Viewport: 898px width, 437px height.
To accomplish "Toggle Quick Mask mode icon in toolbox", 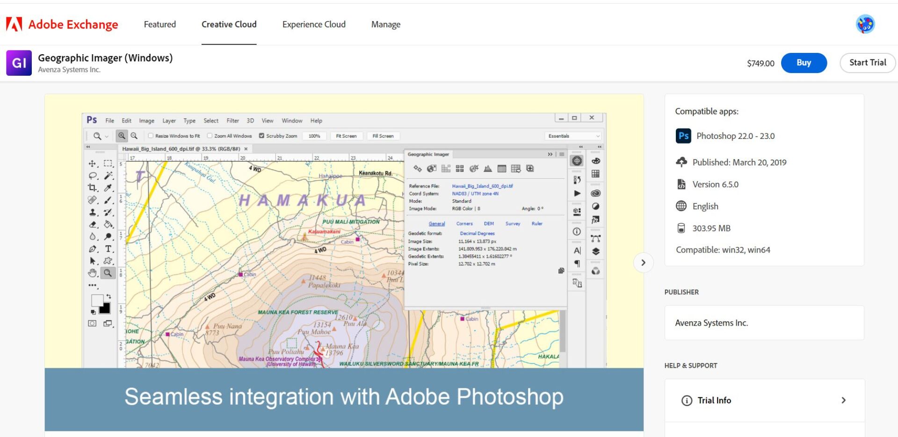I will click(x=93, y=323).
